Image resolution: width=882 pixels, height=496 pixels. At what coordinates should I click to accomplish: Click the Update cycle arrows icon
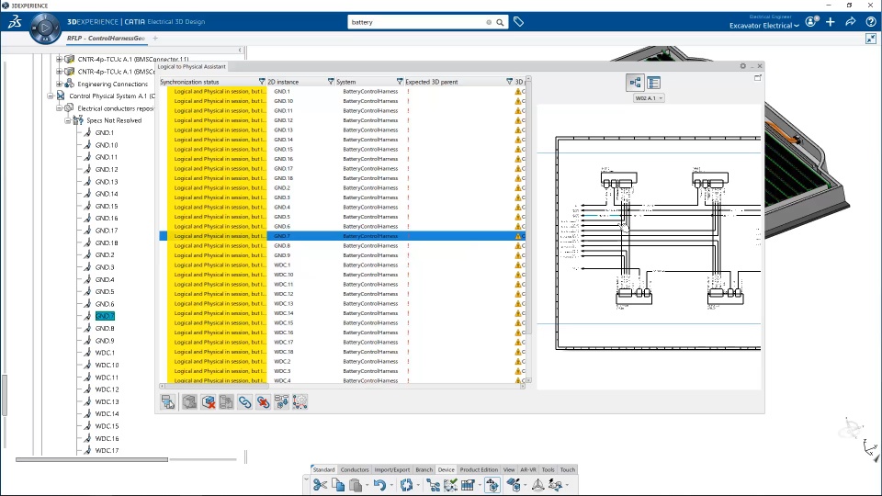point(406,485)
